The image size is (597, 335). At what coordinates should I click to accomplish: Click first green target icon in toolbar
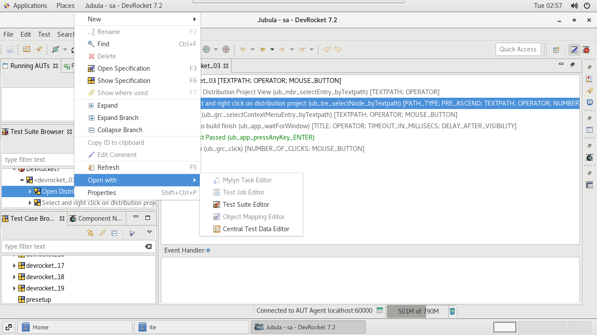click(x=206, y=49)
